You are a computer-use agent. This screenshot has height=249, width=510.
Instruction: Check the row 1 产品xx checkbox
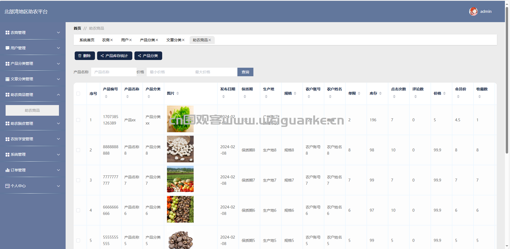pos(78,120)
